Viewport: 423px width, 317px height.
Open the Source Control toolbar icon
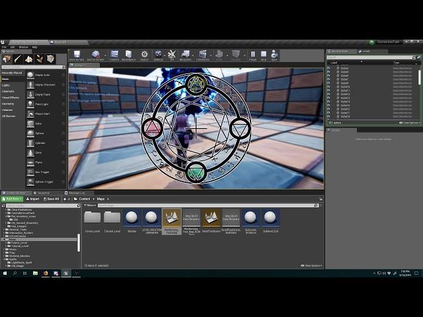[95, 55]
